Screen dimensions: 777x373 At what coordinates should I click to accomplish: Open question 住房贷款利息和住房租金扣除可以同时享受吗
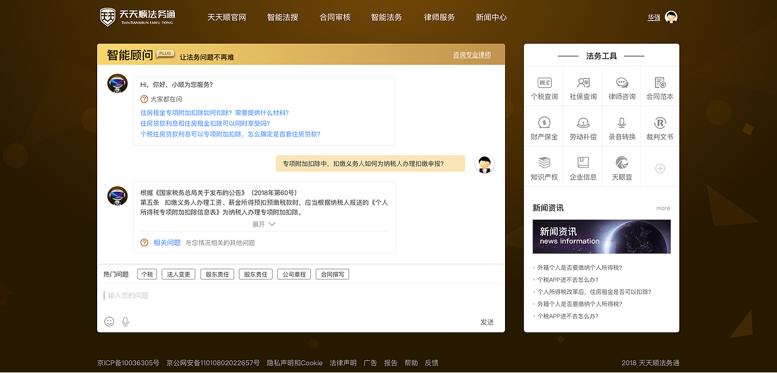tap(205, 123)
